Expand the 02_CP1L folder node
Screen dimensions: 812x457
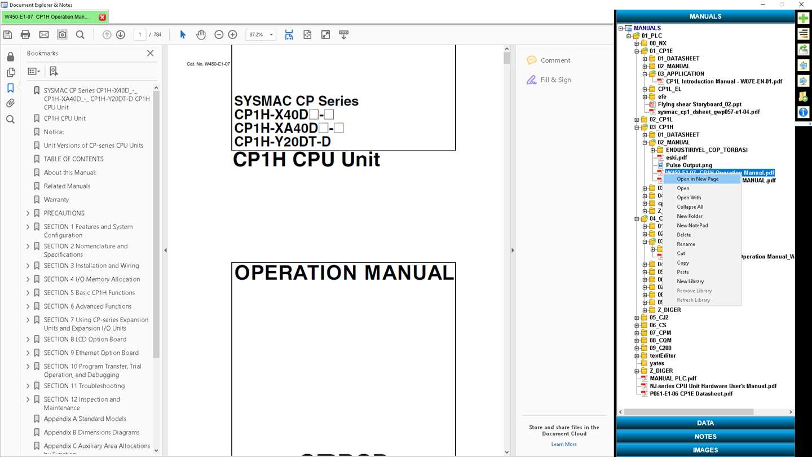pos(637,120)
